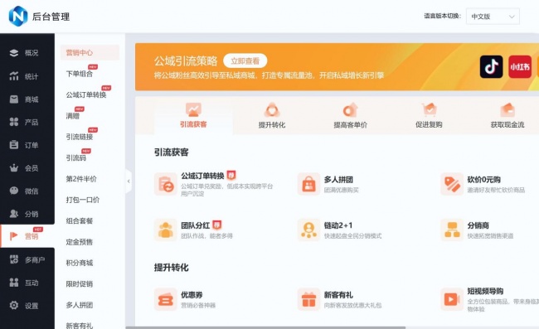Switch to the 促进复购 tab
The width and height of the screenshot is (539, 329).
(x=429, y=115)
